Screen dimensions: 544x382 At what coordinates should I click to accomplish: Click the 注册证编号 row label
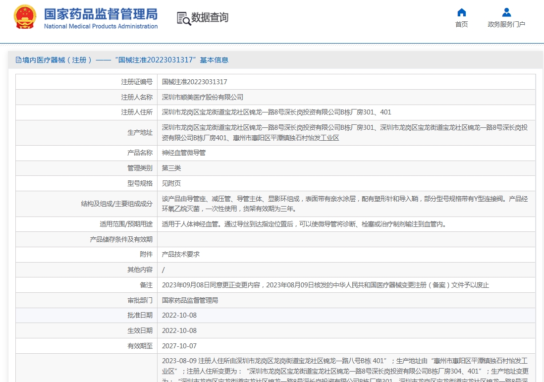(x=137, y=82)
